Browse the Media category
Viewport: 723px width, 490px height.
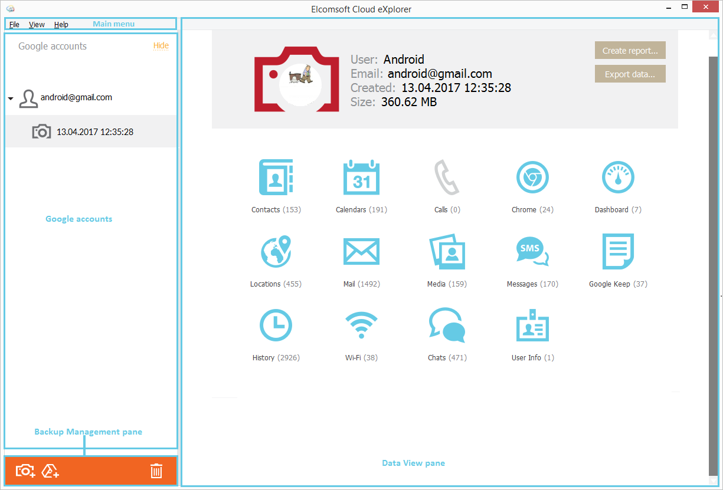tap(447, 252)
